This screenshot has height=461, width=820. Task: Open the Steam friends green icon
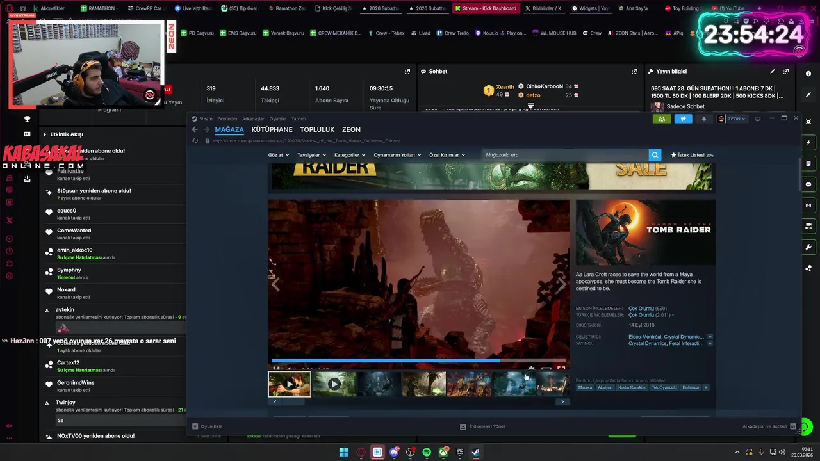[x=661, y=118]
